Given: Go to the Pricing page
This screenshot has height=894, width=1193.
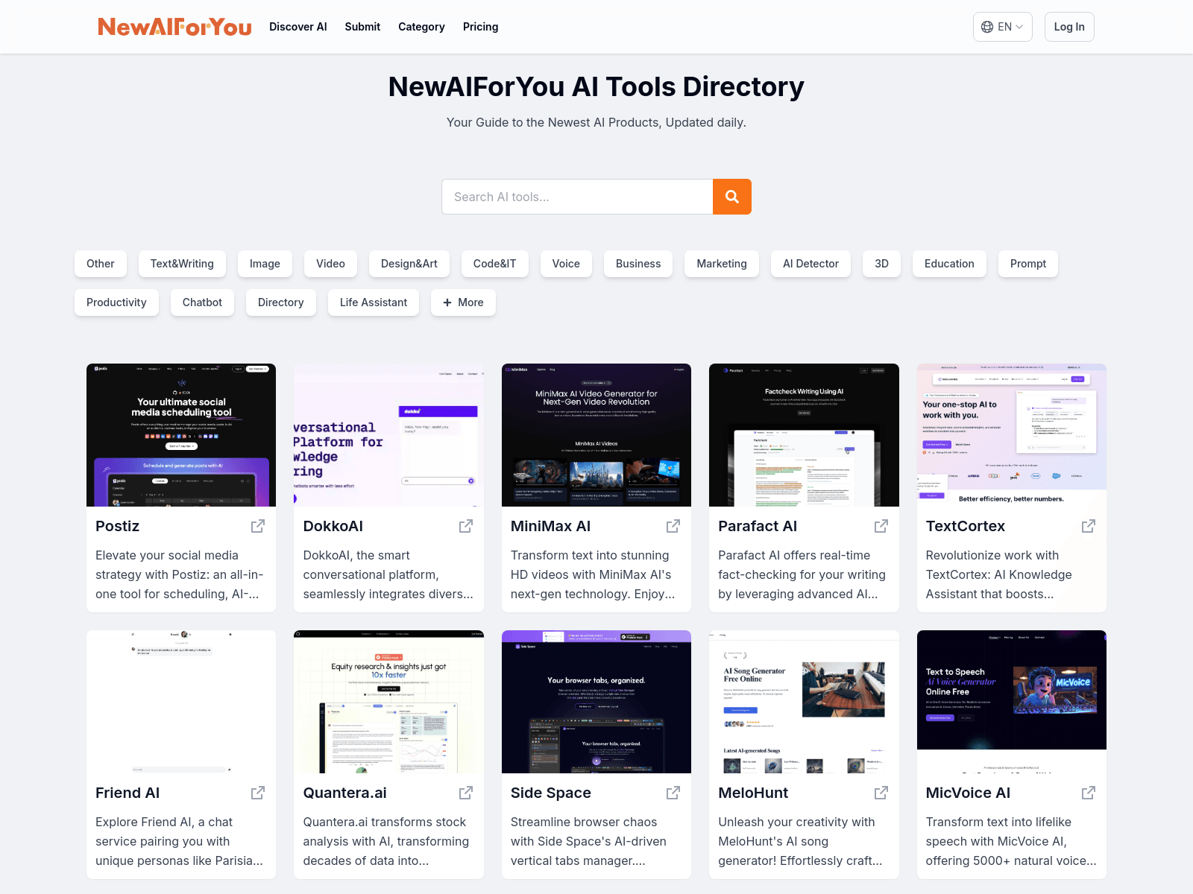Looking at the screenshot, I should pos(480,27).
